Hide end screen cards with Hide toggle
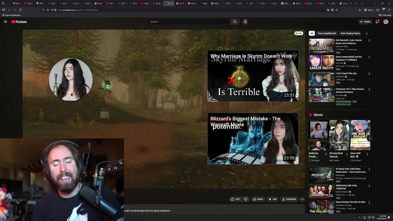The image size is (393, 221). (299, 33)
